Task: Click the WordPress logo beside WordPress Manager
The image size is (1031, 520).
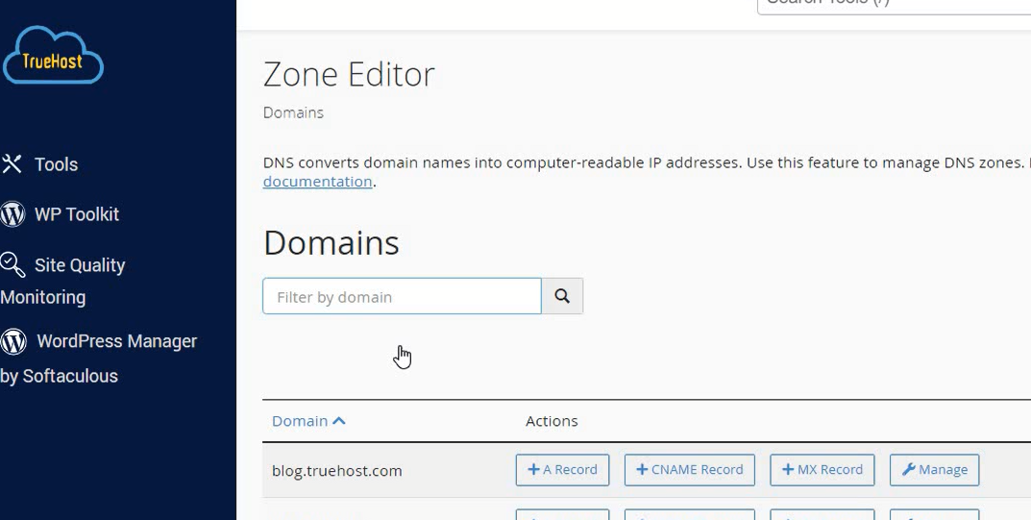Action: pos(13,341)
